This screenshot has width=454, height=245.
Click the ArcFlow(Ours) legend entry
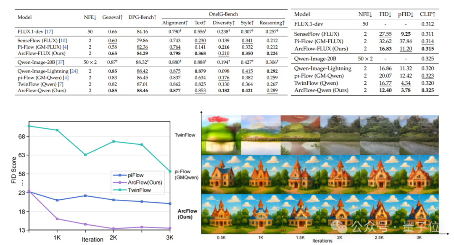pos(137,182)
